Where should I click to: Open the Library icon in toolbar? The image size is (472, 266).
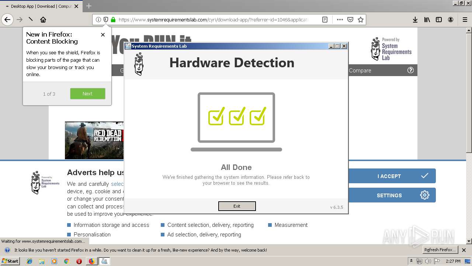[427, 20]
